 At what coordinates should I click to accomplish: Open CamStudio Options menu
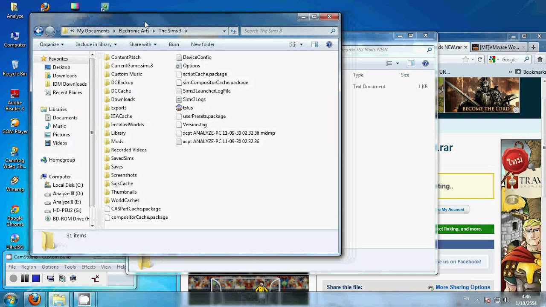(50, 267)
